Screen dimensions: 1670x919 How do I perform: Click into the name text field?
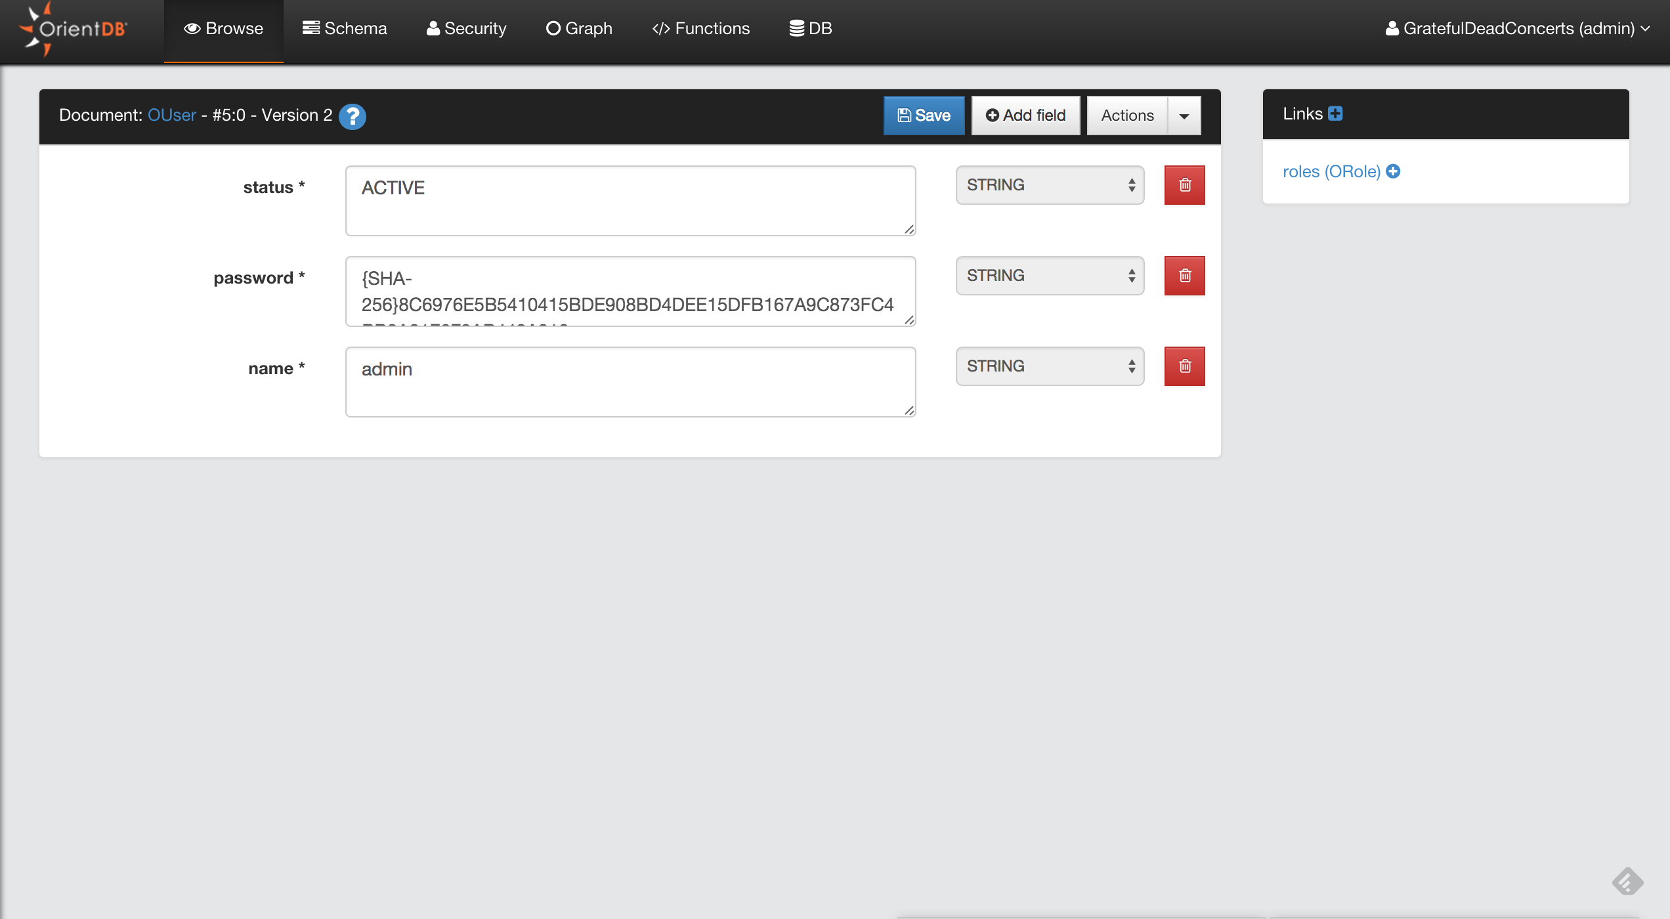[630, 381]
